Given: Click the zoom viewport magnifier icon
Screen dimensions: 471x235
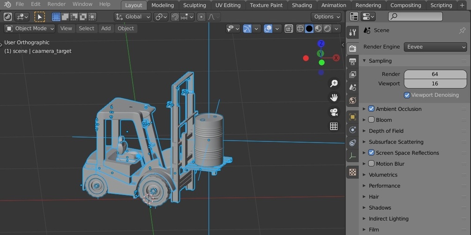Looking at the screenshot, I should 334,83.
